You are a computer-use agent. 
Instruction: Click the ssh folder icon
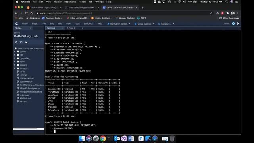coord(18,55)
